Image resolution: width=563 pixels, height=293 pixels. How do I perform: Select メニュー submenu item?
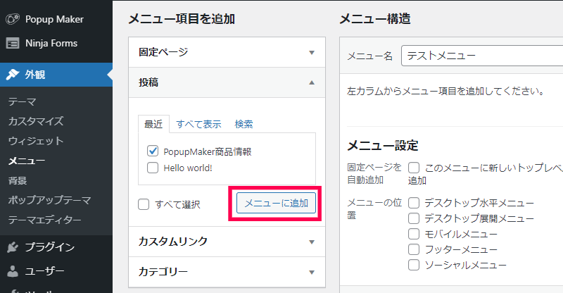tap(27, 161)
